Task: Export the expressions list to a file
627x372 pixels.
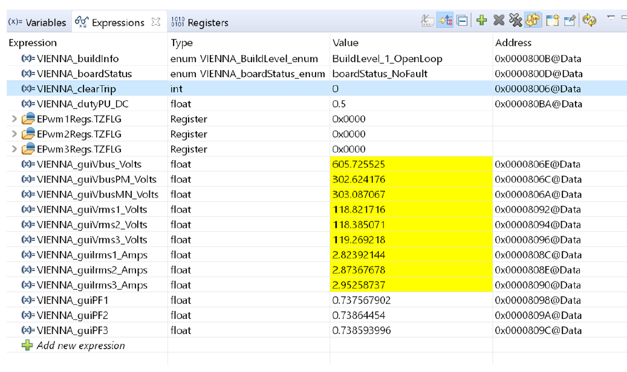Action: 569,21
